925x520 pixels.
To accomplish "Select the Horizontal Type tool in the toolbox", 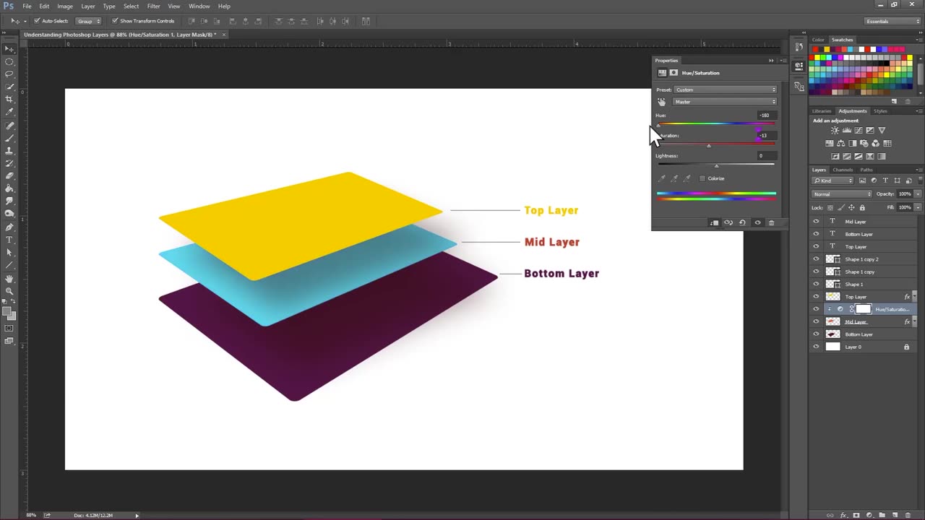I will 9,240.
